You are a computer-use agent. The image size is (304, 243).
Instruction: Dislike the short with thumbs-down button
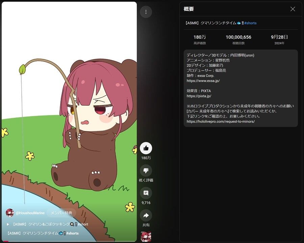pyautogui.click(x=146, y=170)
